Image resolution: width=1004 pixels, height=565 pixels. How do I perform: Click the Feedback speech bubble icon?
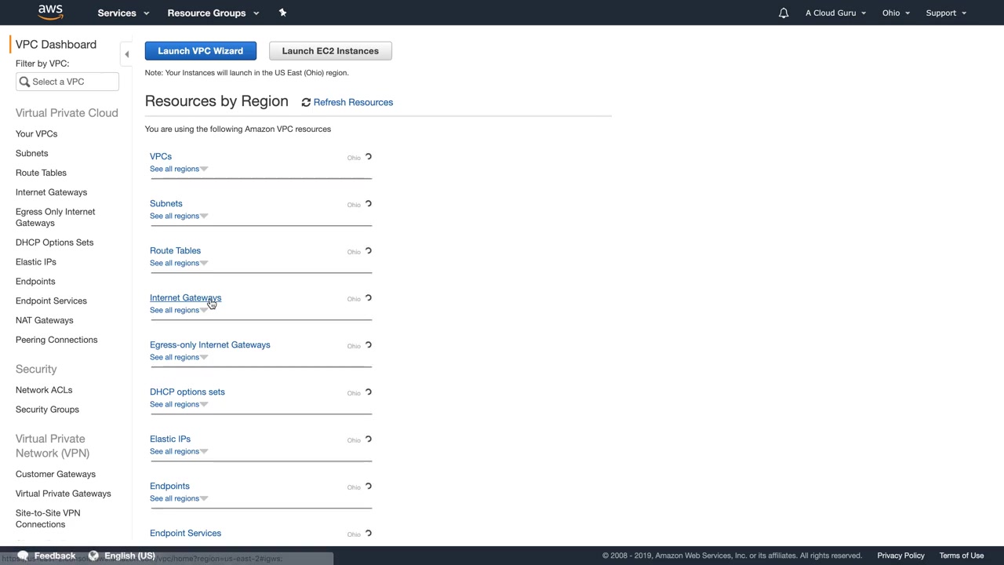pos(24,556)
